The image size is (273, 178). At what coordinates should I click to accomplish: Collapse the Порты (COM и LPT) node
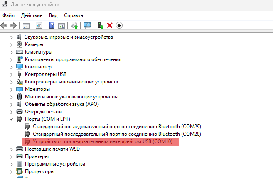[11, 119]
